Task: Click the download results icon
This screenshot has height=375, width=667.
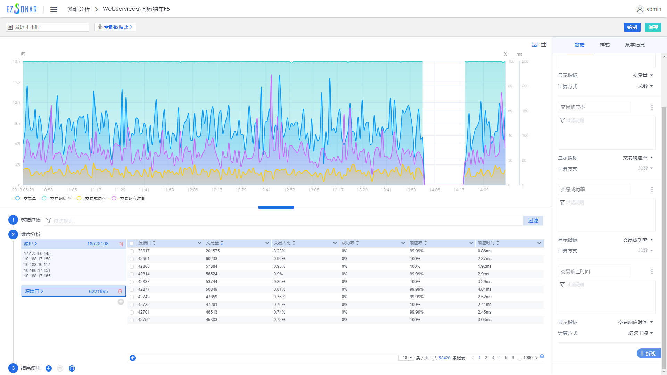Action: click(49, 368)
